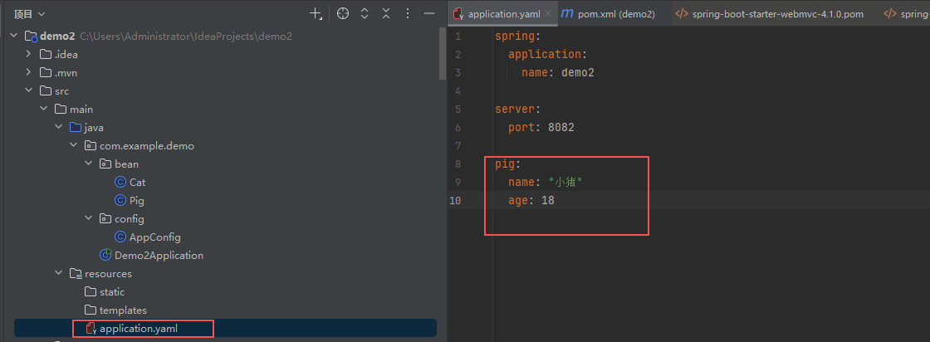Image resolution: width=930 pixels, height=342 pixels.
Task: Click the main folder icon
Action: click(61, 110)
